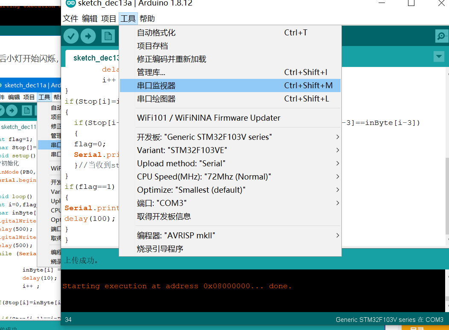Open the 项目 menu

[x=108, y=19]
